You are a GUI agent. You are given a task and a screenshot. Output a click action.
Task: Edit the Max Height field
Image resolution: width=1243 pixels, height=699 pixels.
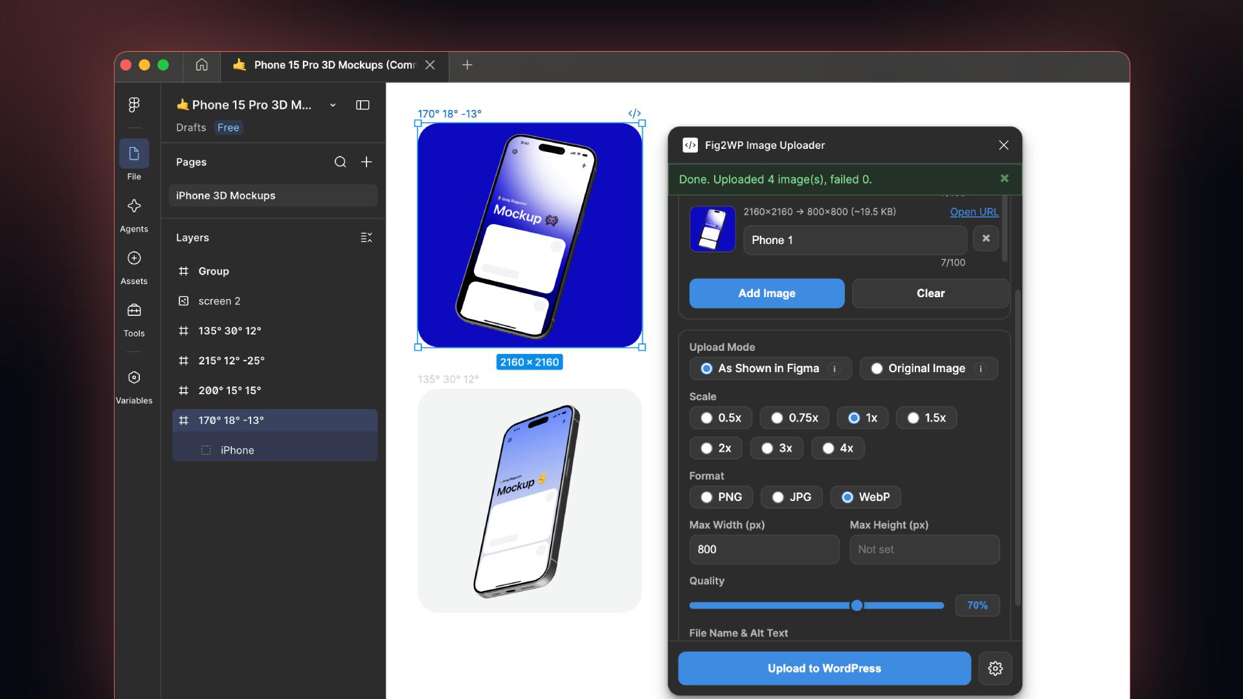tap(924, 549)
